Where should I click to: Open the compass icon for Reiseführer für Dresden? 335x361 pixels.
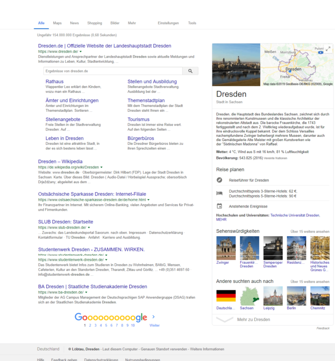pos(219,180)
